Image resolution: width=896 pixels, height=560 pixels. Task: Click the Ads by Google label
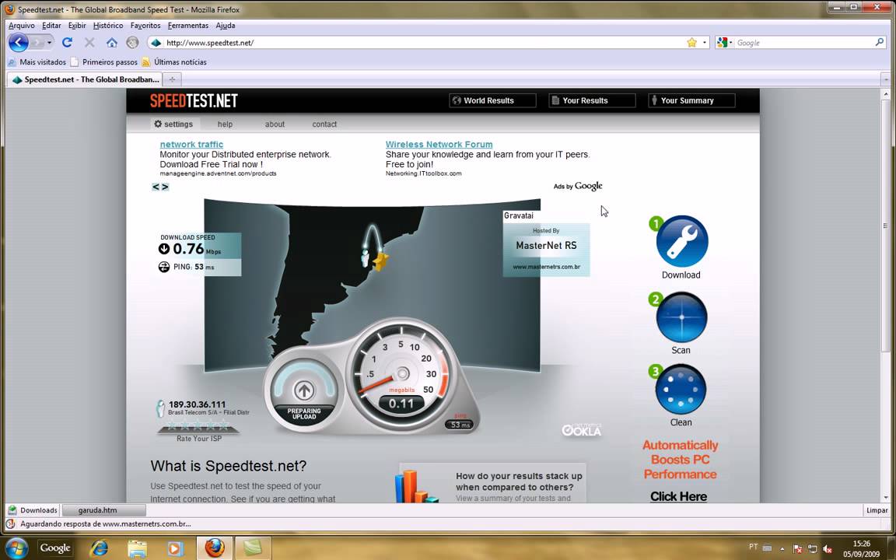pos(578,187)
